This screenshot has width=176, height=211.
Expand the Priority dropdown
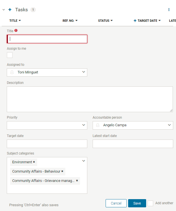click(x=47, y=125)
